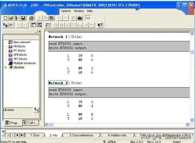Insert a normally closed contact

pyautogui.click(x=62, y=25)
